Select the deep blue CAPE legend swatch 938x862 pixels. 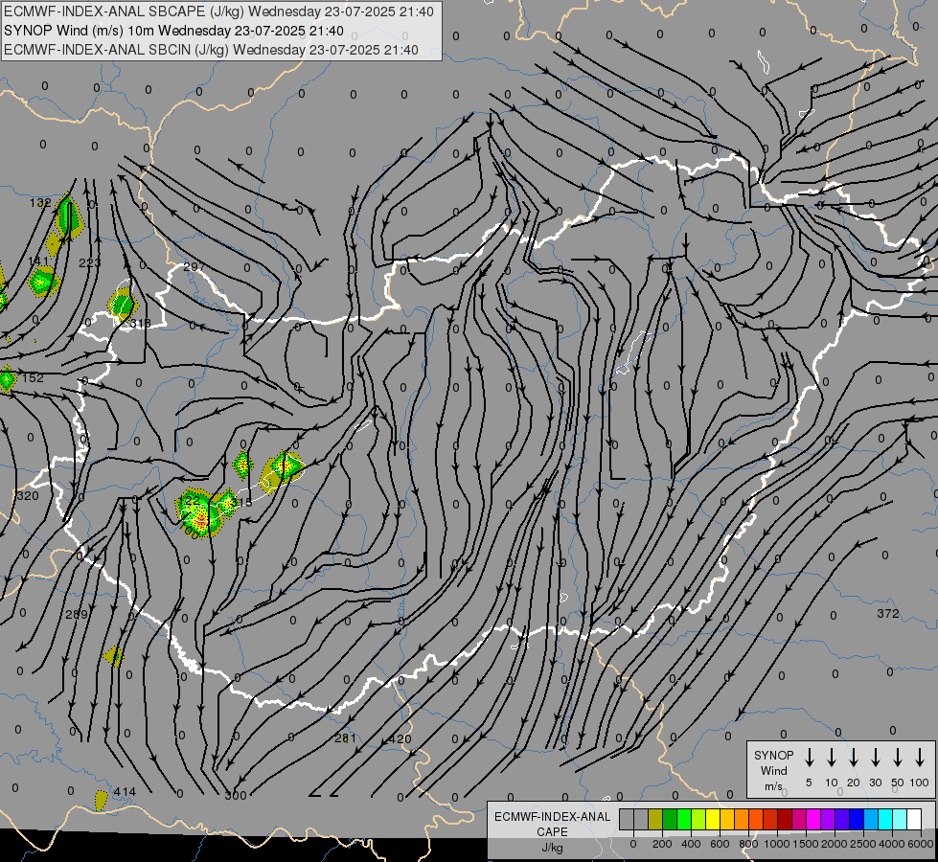[856, 819]
